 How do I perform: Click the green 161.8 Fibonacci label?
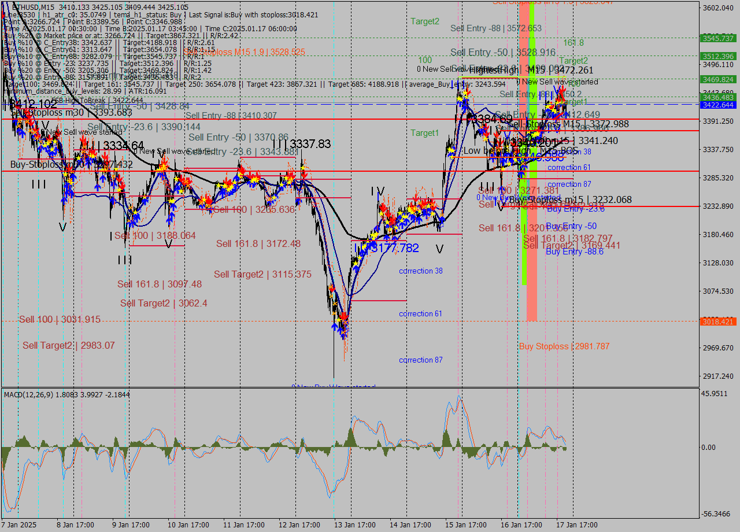pyautogui.click(x=573, y=43)
